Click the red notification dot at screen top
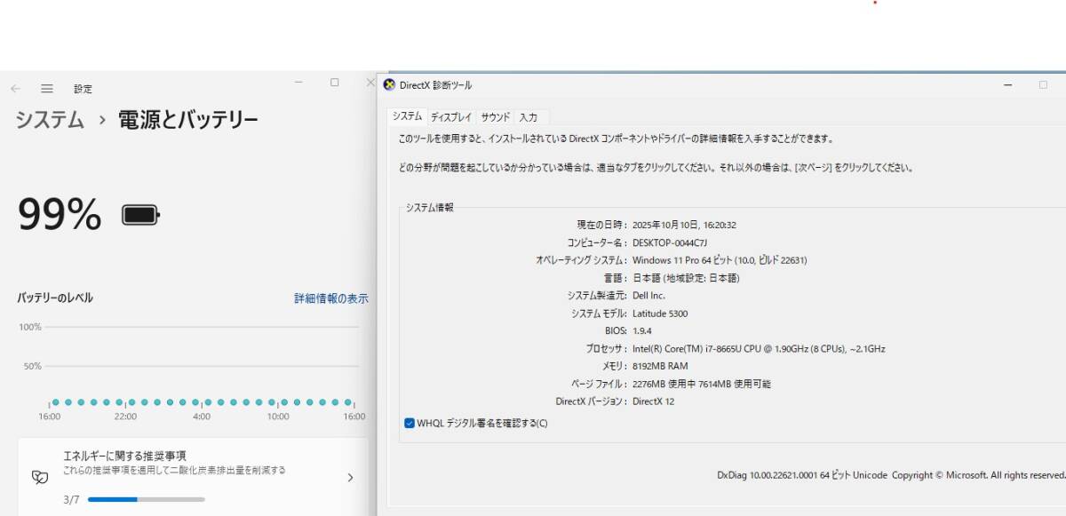 click(875, 4)
